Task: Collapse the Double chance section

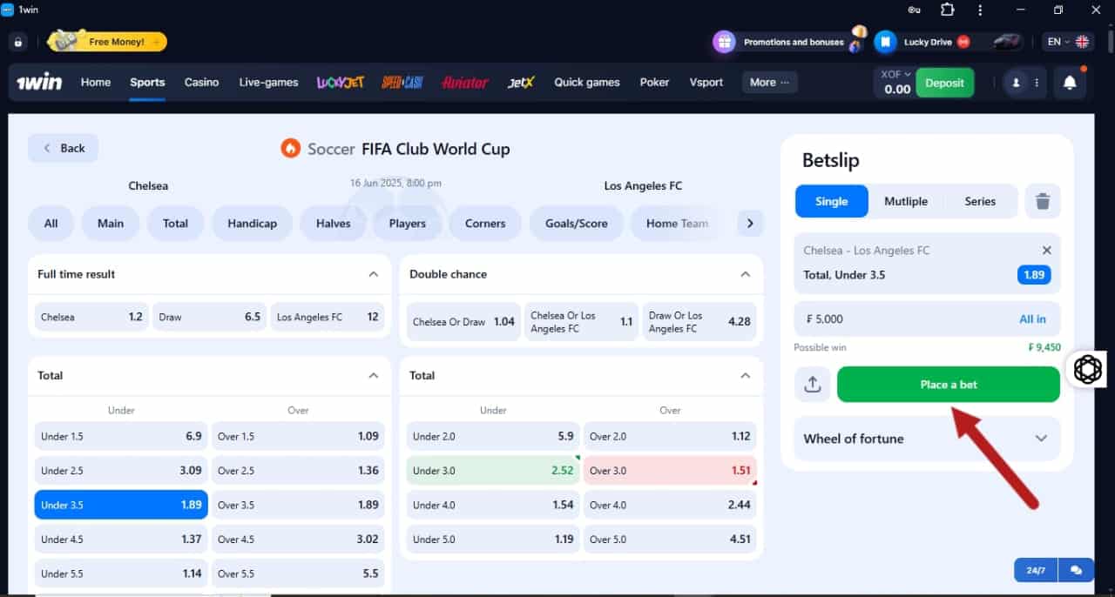Action: [745, 274]
